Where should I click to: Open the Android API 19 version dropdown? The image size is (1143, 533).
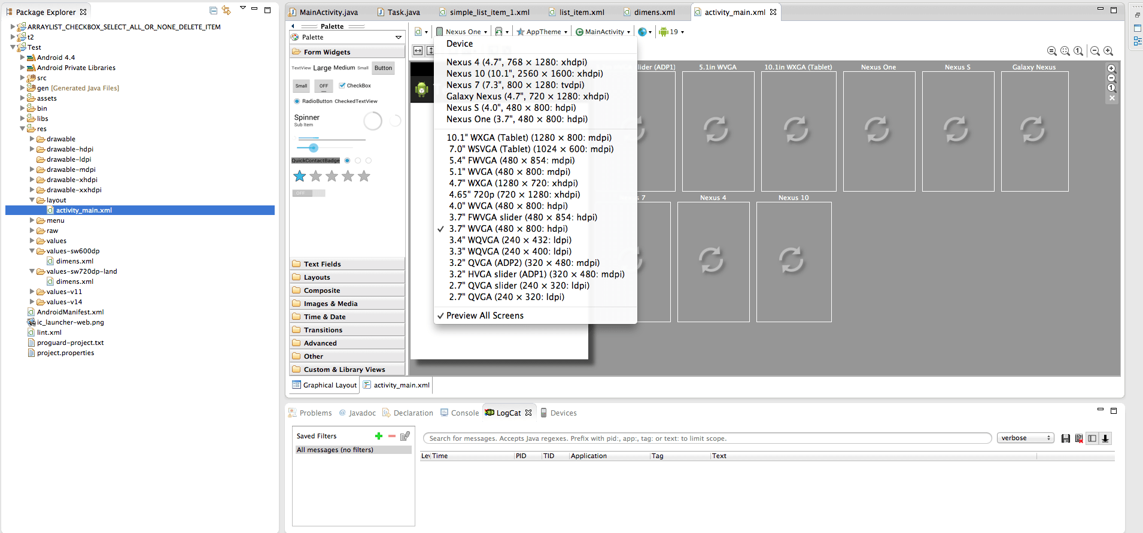pyautogui.click(x=671, y=32)
